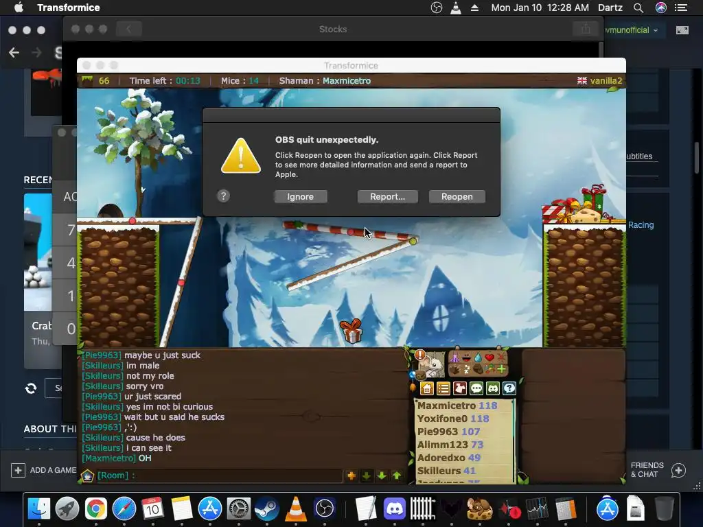
Task: Click Shaman name Maxmicetro in top bar
Action: [x=347, y=81]
